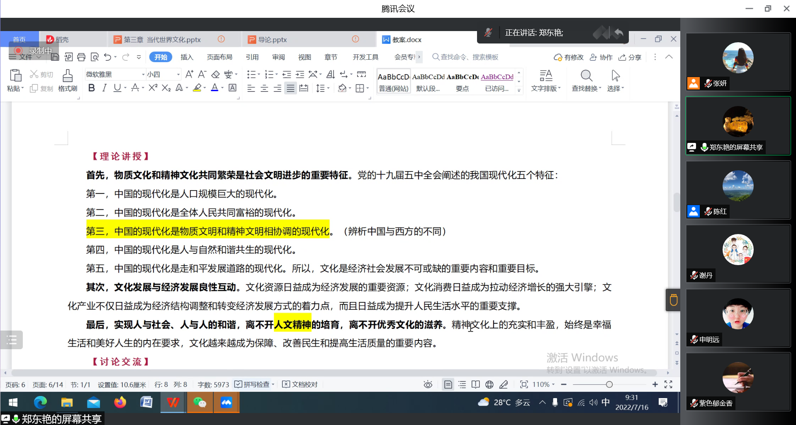The width and height of the screenshot is (796, 425).
Task: Click the clear formatting eraser icon
Action: click(216, 75)
